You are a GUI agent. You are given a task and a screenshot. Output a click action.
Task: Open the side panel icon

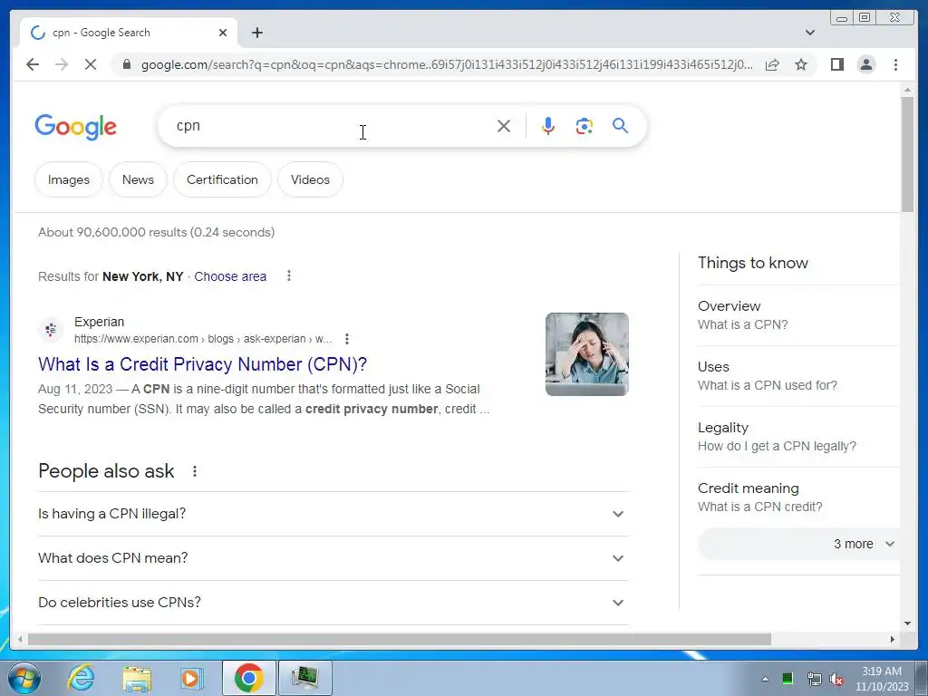(836, 64)
